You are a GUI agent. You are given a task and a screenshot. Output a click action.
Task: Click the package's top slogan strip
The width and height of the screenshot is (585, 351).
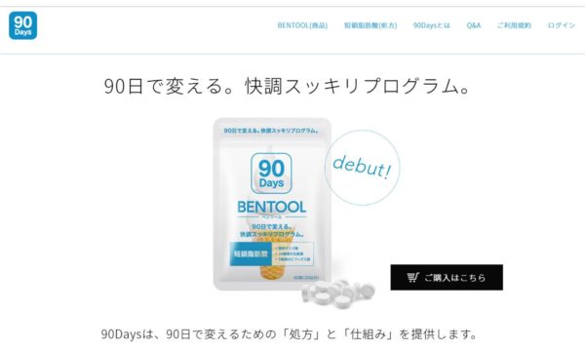coord(271,131)
